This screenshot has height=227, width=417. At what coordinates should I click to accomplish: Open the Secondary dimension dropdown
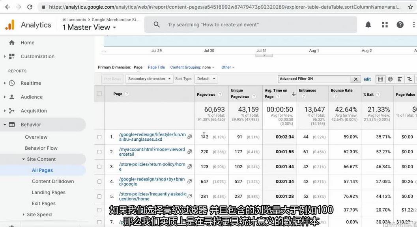[x=149, y=79]
